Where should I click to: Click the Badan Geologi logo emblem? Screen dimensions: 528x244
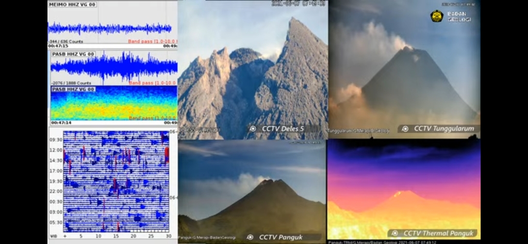tap(437, 16)
